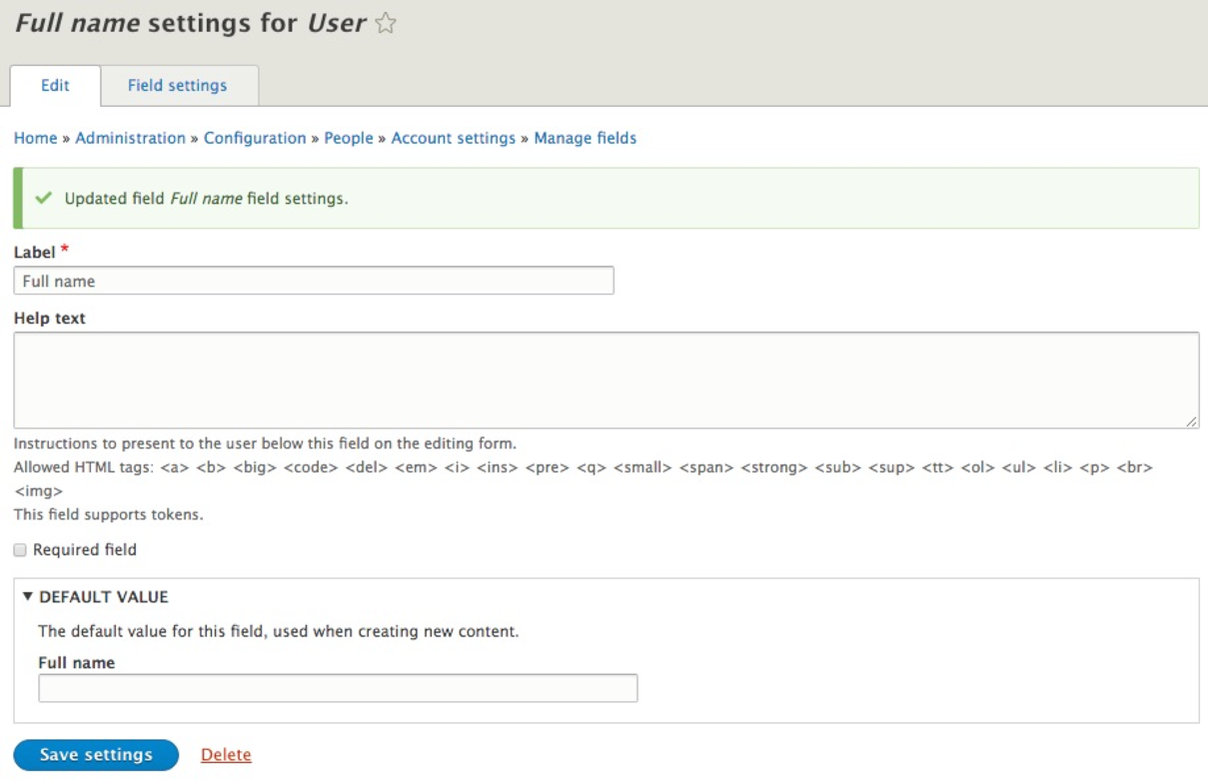Switch to the Edit tab
Viewport: 1208px width, 783px height.
(x=55, y=86)
